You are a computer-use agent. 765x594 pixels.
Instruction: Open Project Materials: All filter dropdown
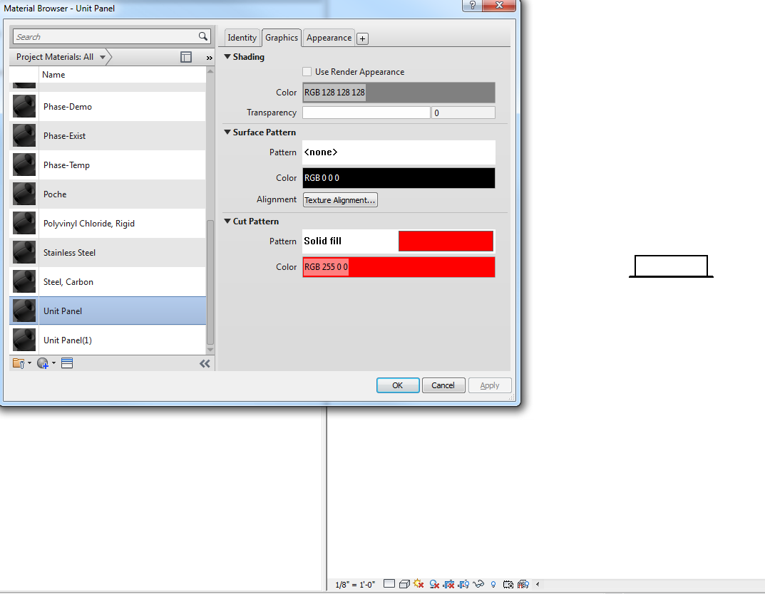[x=61, y=57]
